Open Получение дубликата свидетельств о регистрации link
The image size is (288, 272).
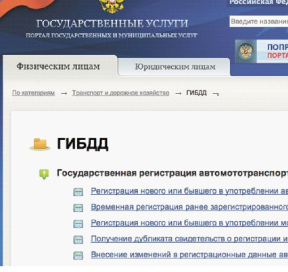click(188, 239)
